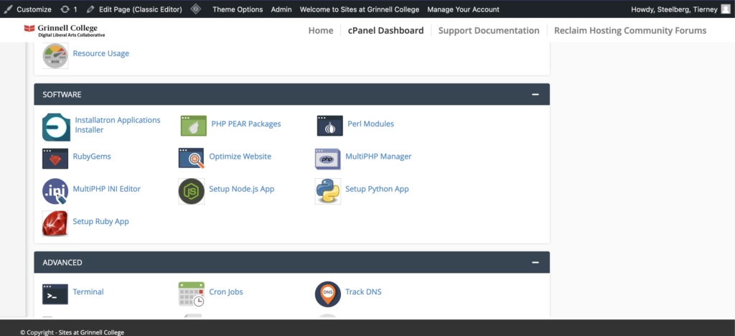Click the Setup Node.js App icon
The image size is (735, 336).
coord(191,191)
